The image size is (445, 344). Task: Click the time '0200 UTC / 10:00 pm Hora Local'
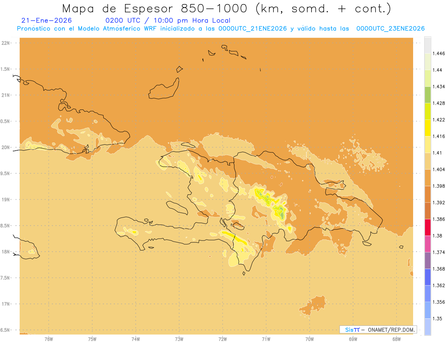coord(168,20)
